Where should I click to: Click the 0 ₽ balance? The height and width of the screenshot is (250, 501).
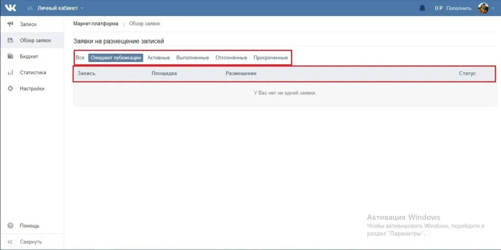(x=438, y=8)
